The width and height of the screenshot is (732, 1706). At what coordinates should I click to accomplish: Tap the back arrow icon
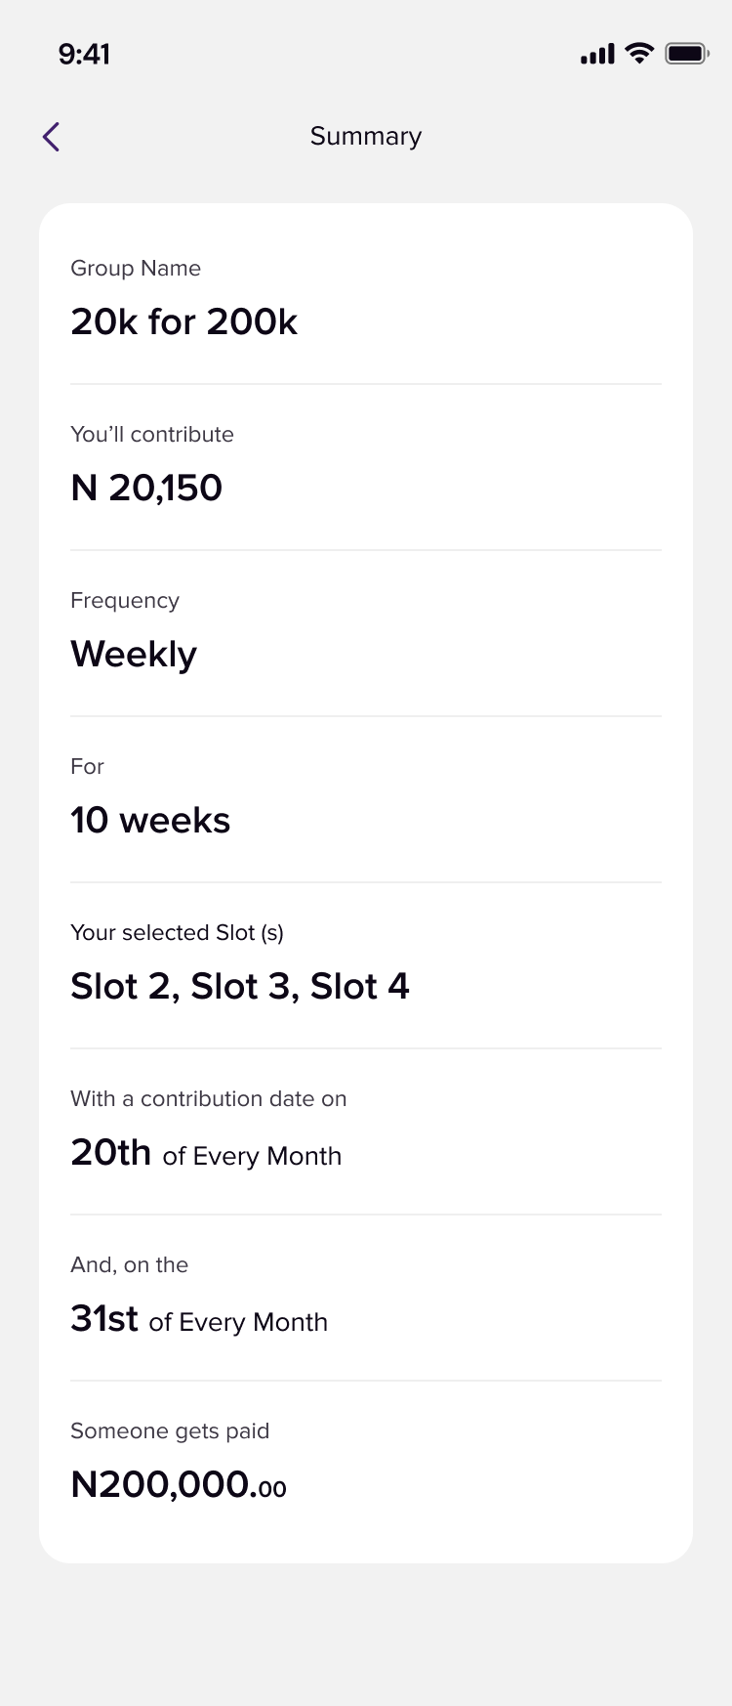tap(52, 137)
